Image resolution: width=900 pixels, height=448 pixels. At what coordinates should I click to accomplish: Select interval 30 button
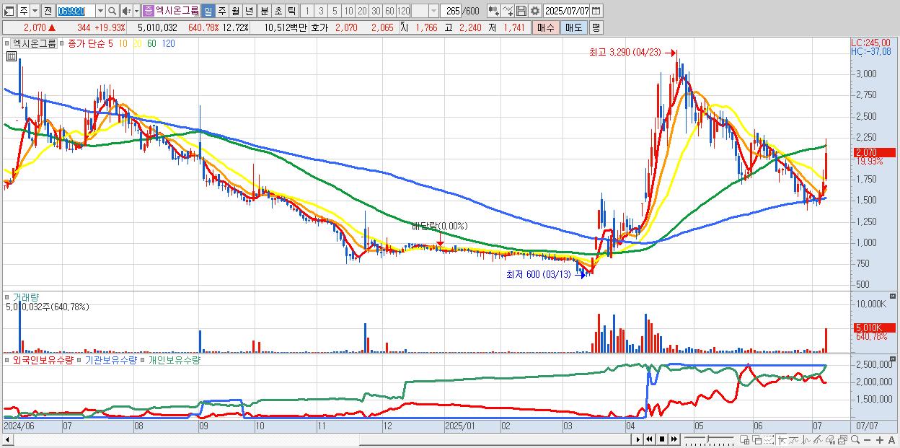pos(376,11)
